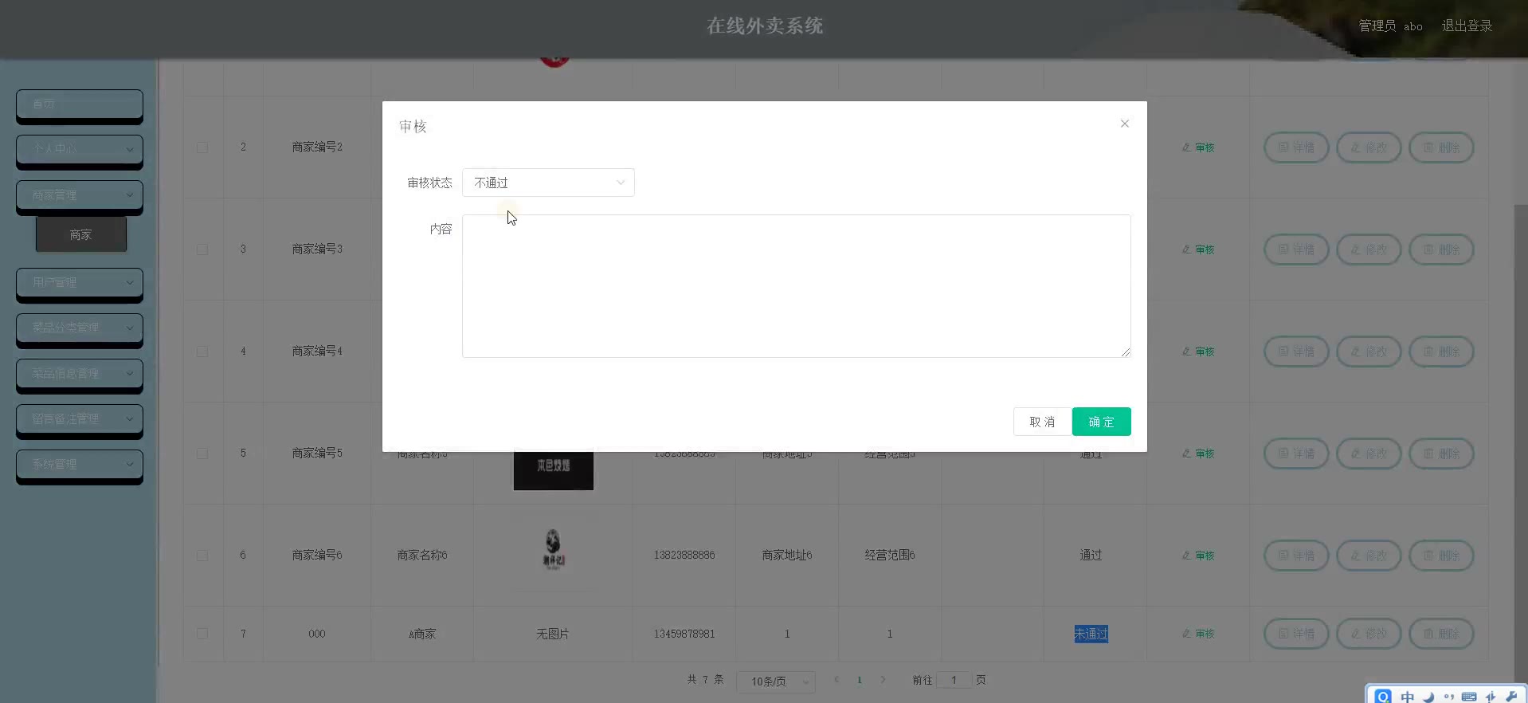Open the 10条/页 page size dropdown
Screen dimensions: 1528x703
click(775, 681)
